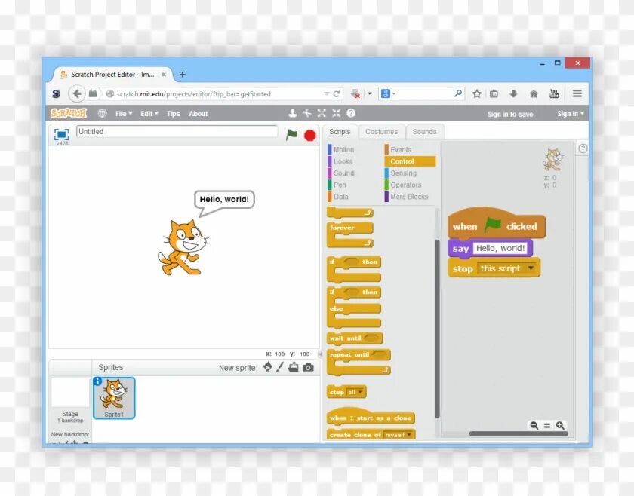Choose new sprite from library
Screen dimensions: 634x496
tap(268, 367)
